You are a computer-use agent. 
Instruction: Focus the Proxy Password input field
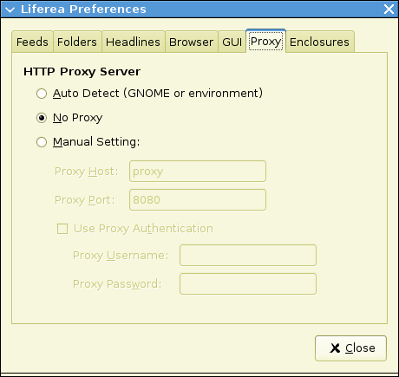[x=248, y=284]
